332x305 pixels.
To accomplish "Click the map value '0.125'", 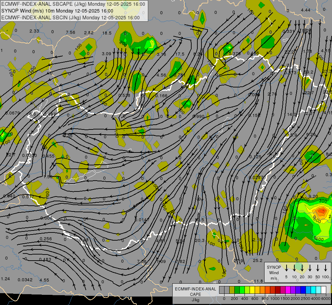I will [x=255, y=157].
